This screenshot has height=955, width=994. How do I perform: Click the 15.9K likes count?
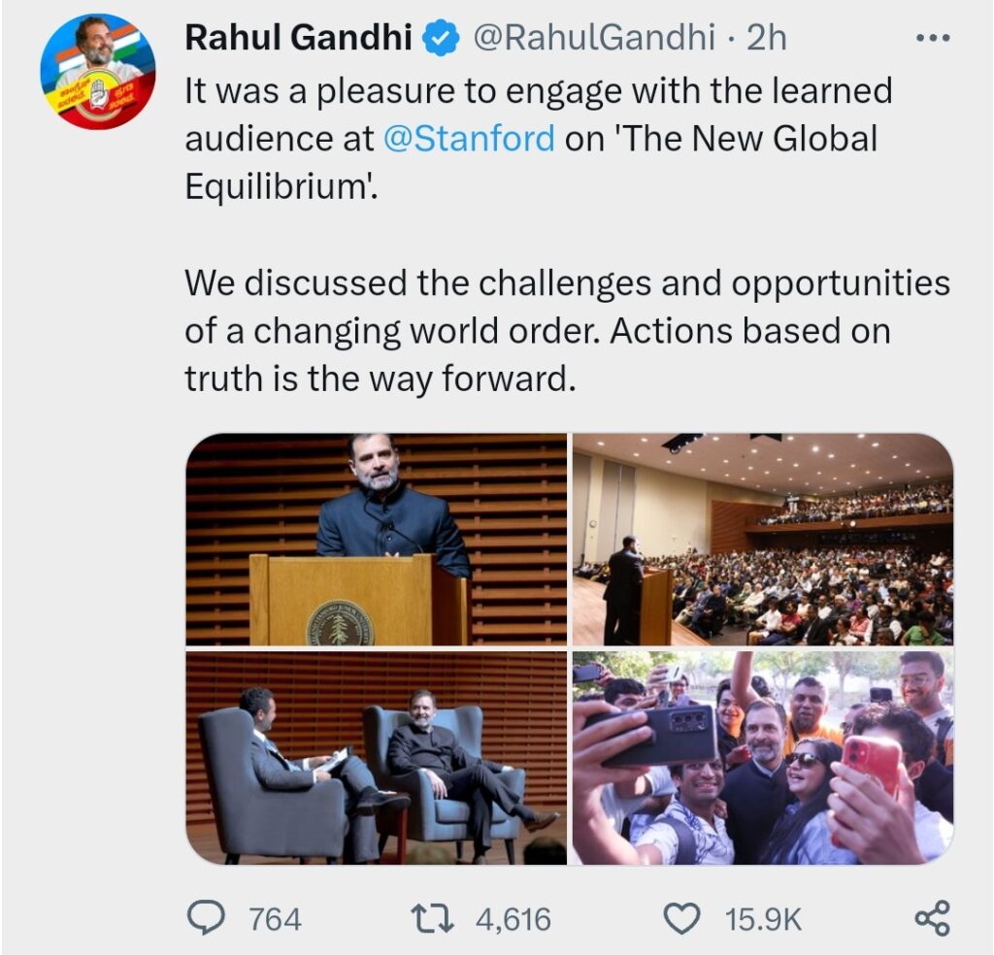coord(763,919)
